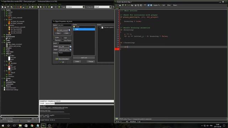Viewport: 228px width, 128px height.
Task: Open the Resources menu
Action: coord(18,4)
